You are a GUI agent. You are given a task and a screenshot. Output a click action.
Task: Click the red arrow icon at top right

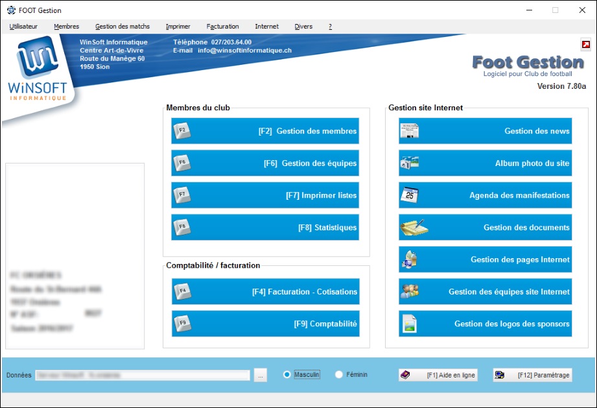point(585,44)
